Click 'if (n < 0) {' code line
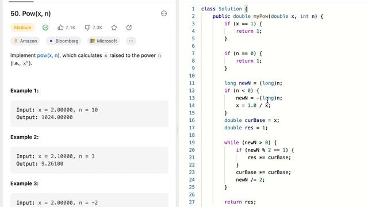Image resolution: width=368 pixels, height=207 pixels. [x=241, y=91]
